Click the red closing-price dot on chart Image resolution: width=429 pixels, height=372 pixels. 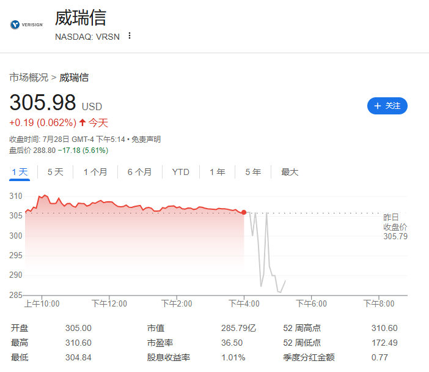(x=244, y=212)
